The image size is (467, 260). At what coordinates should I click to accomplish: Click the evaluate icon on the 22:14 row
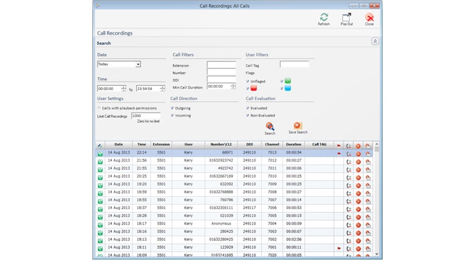368,154
